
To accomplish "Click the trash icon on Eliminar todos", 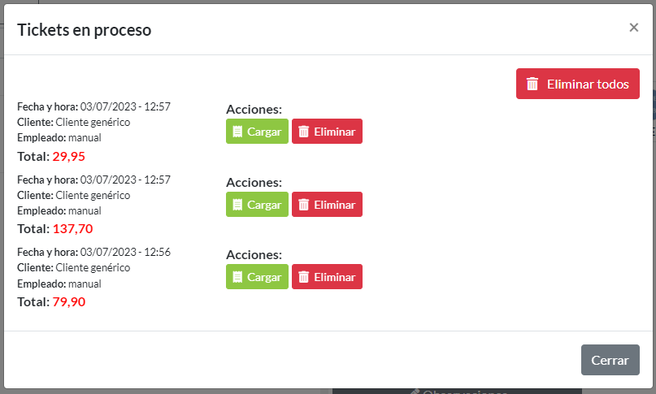I will pyautogui.click(x=532, y=84).
